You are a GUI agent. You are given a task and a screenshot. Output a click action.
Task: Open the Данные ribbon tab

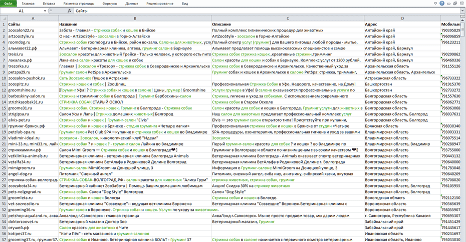[132, 3]
